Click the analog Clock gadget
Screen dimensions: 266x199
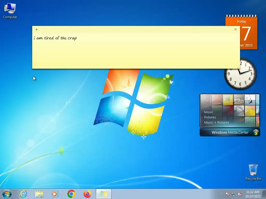tap(241, 74)
